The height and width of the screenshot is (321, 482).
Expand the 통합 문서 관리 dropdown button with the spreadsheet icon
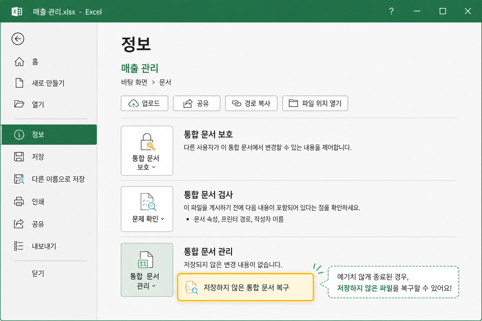147,270
